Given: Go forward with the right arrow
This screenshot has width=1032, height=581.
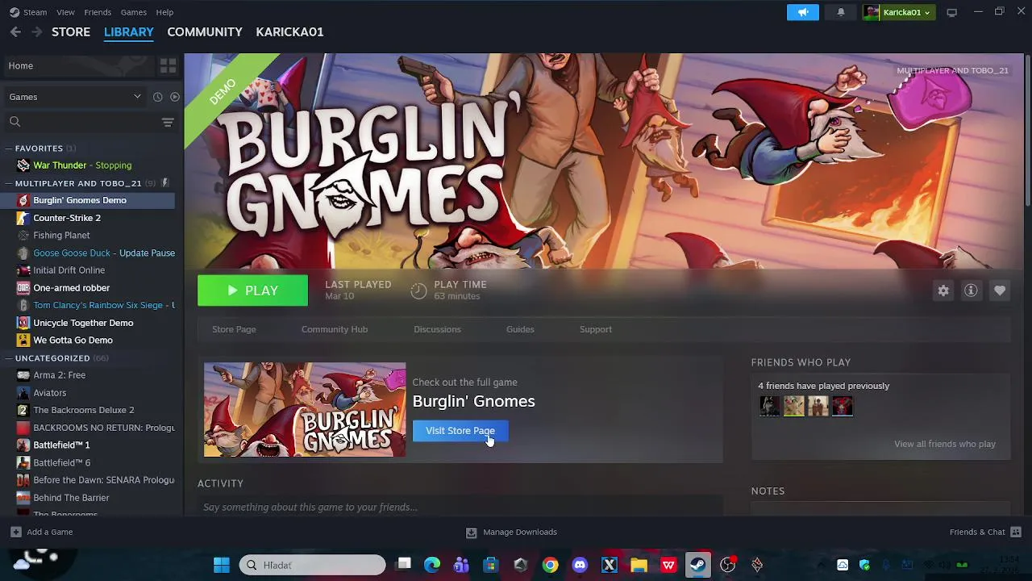Looking at the screenshot, I should click(x=36, y=31).
